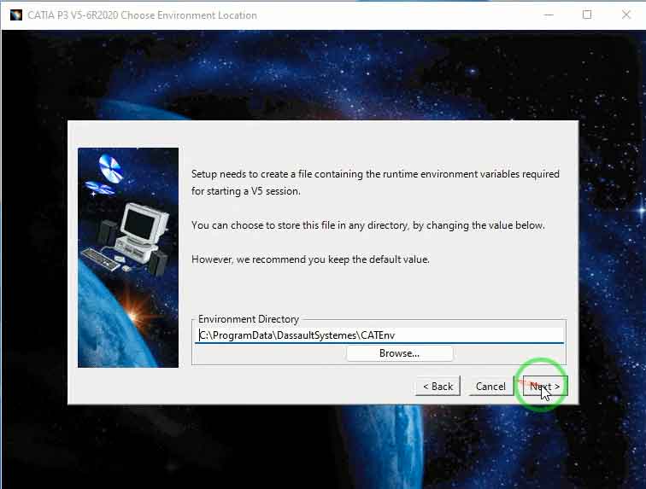Screen dimensions: 646x489
Task: Go to previous step with Back
Action: coord(438,387)
